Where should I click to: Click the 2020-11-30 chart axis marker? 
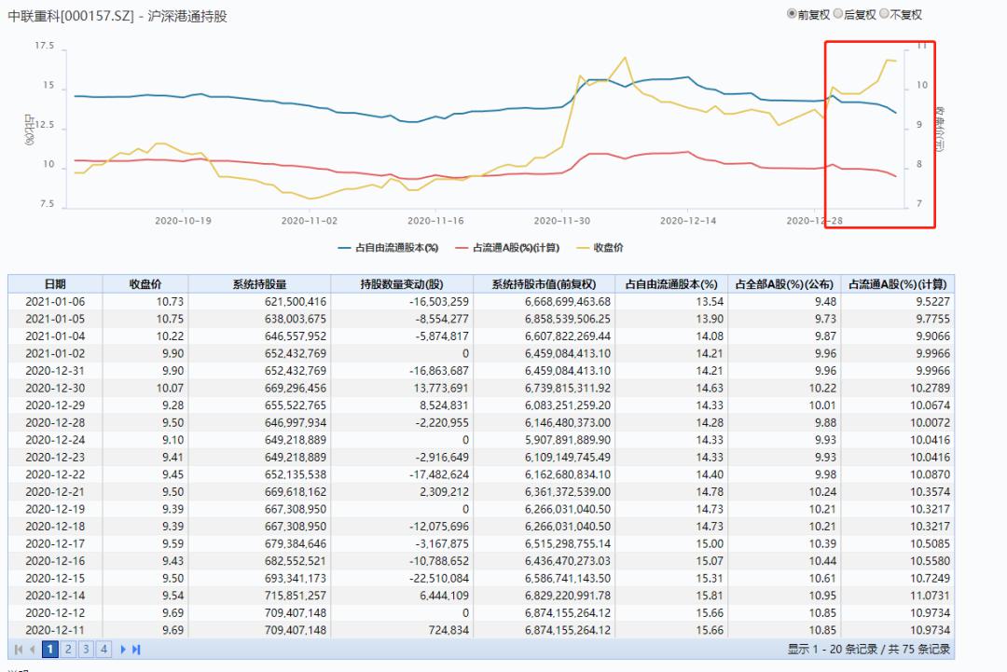coord(562,220)
